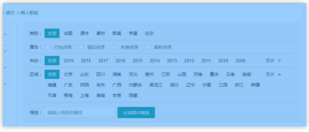Choose region 北京
The height and width of the screenshot is (132, 309).
(68, 74)
